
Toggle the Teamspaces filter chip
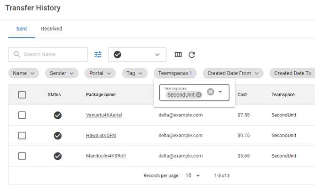[x=175, y=73]
